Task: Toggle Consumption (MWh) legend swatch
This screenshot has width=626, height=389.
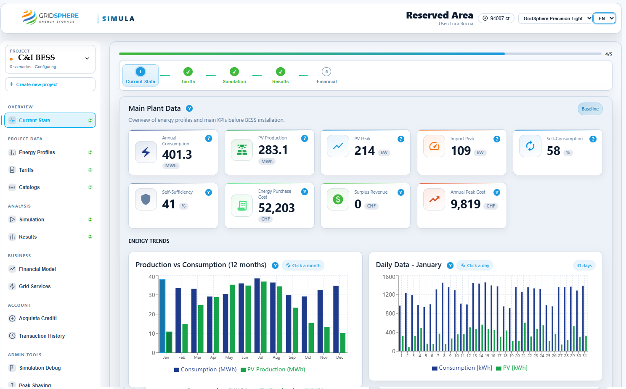Action: (x=177, y=370)
